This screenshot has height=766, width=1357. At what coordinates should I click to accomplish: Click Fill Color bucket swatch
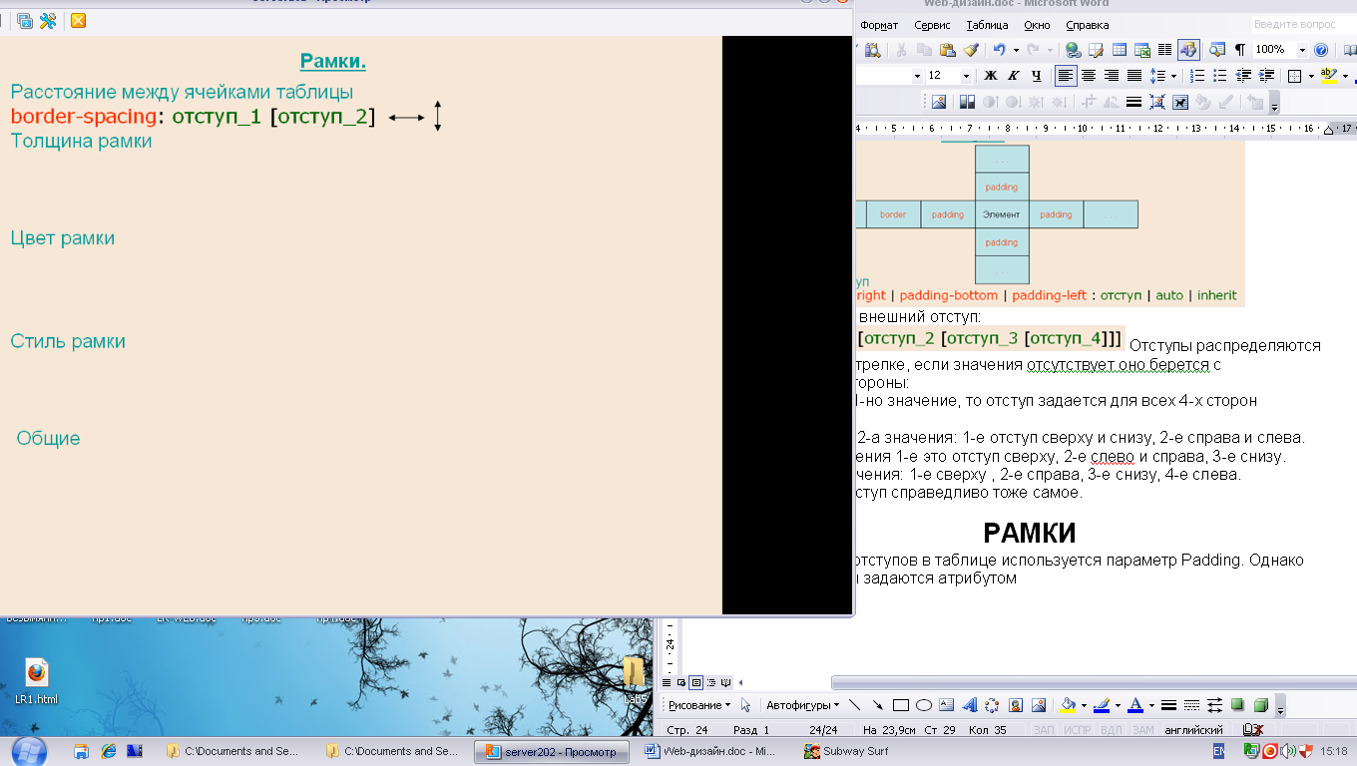(x=1068, y=705)
